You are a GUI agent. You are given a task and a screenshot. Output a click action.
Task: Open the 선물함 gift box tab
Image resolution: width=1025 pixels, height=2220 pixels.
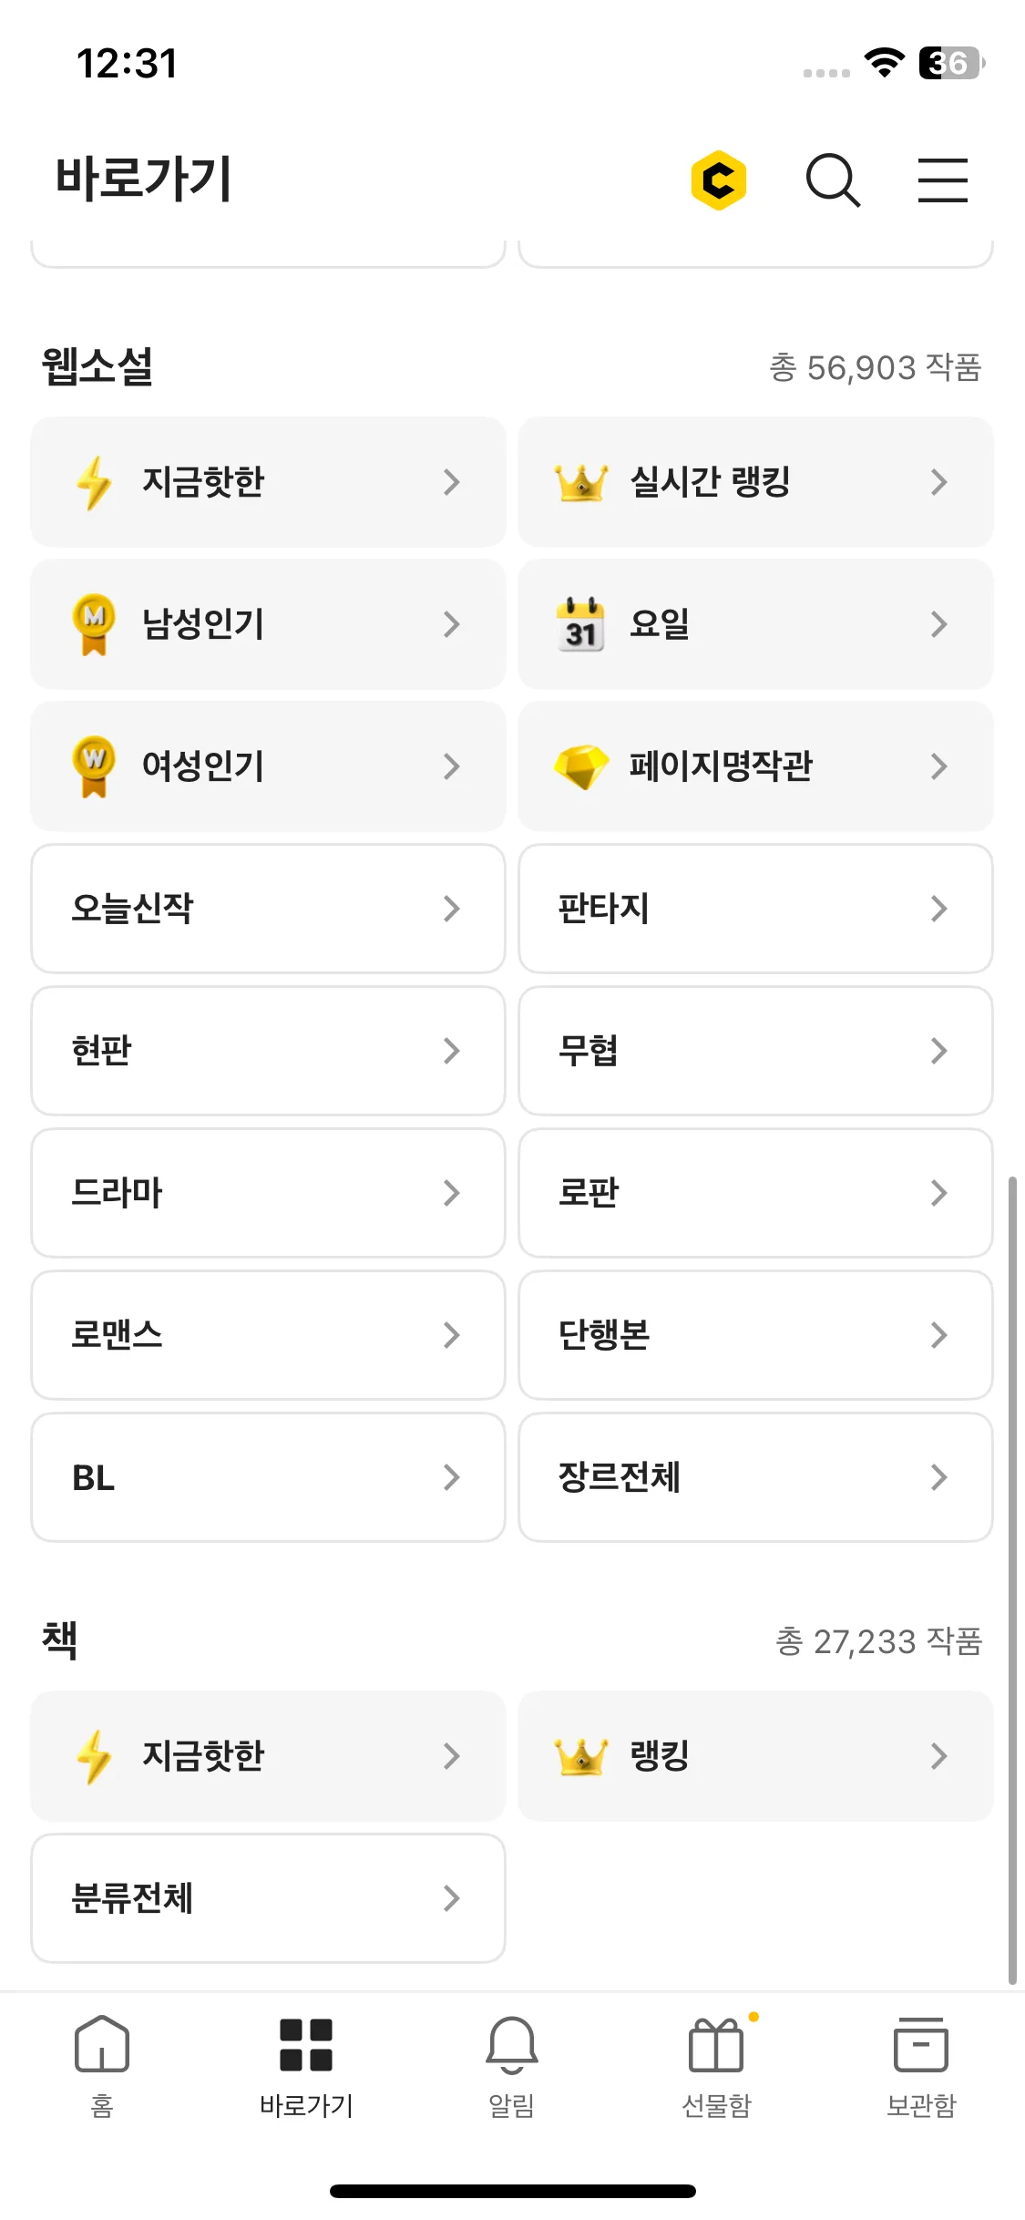tap(717, 2066)
